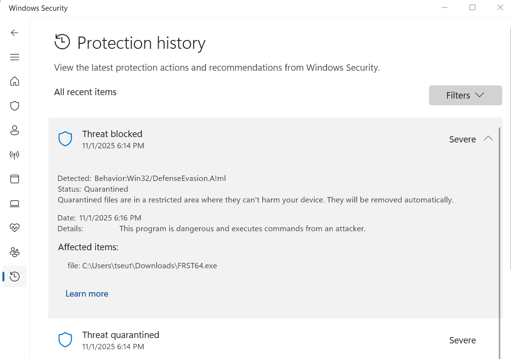Open the Device security laptop icon
The height and width of the screenshot is (359, 511).
[x=15, y=203]
